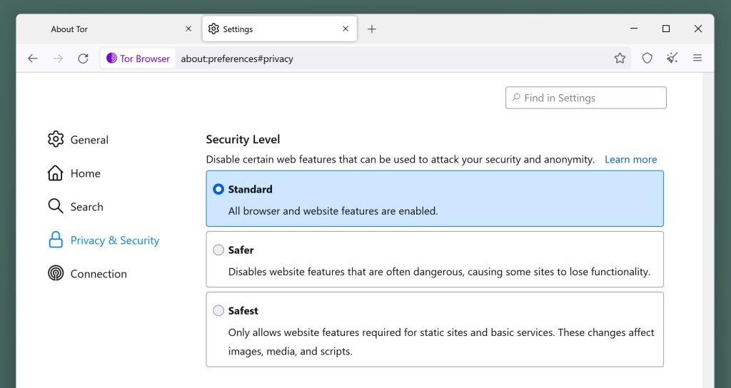Click the Security Level heading
The image size is (731, 388).
pyautogui.click(x=243, y=139)
